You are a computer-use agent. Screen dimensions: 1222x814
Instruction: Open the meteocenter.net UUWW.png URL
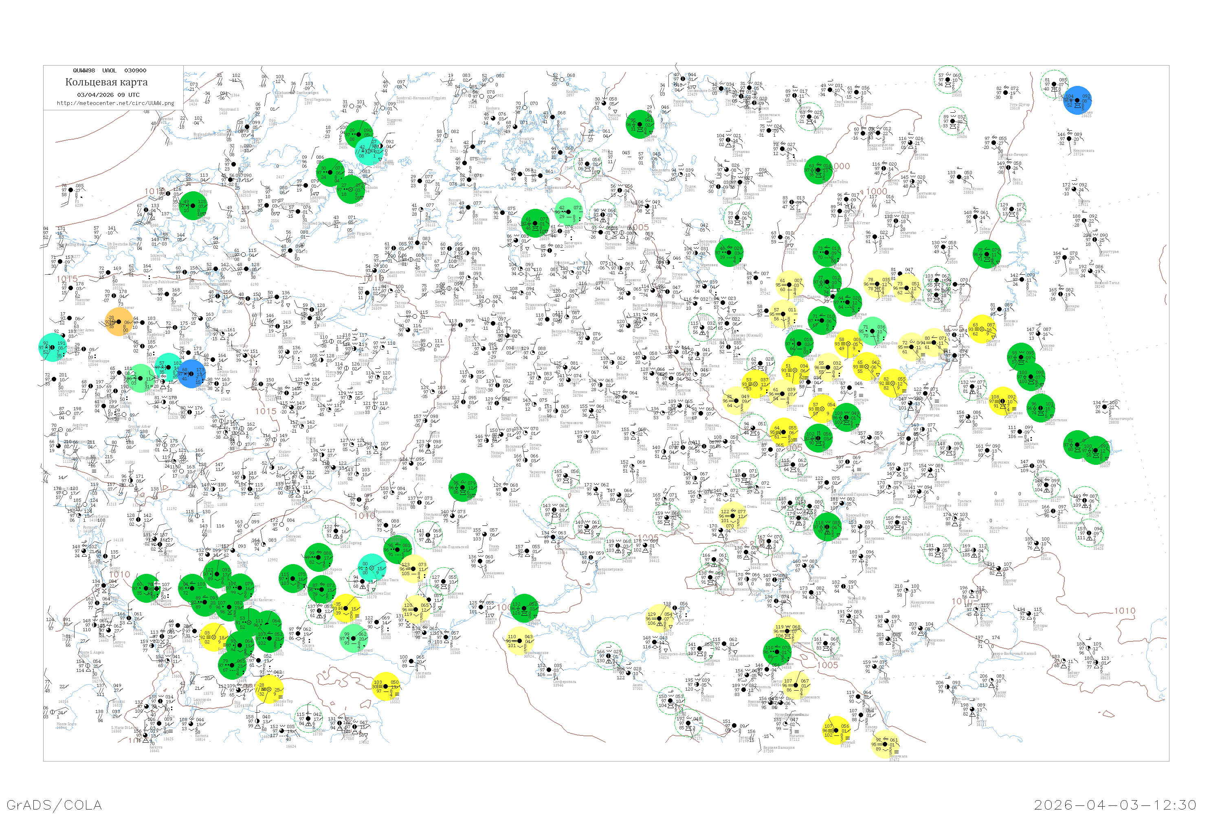115,103
